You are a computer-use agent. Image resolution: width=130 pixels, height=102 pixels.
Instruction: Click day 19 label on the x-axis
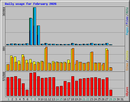pos(76,99)
